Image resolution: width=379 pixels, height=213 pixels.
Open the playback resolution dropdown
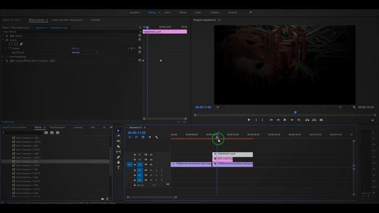[343, 107]
